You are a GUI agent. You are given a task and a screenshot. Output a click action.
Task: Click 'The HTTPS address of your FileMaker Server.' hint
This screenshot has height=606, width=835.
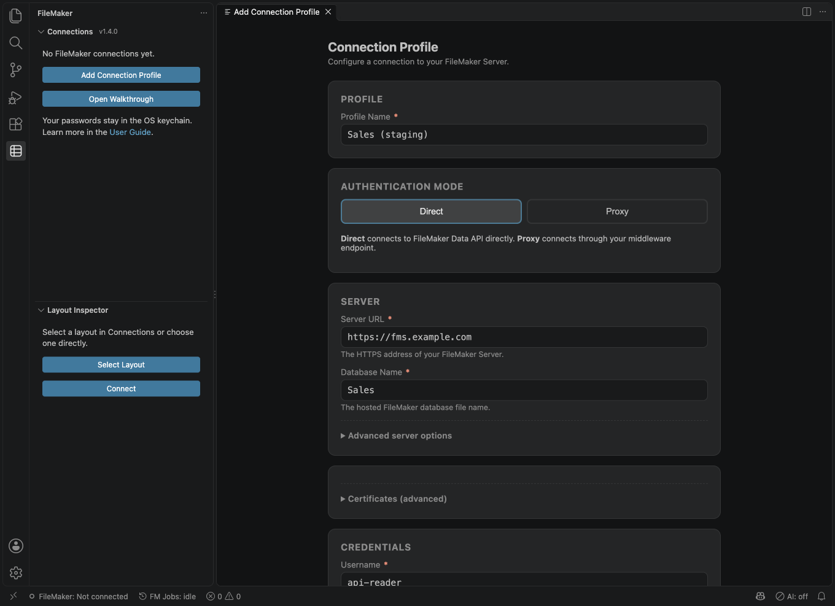422,354
